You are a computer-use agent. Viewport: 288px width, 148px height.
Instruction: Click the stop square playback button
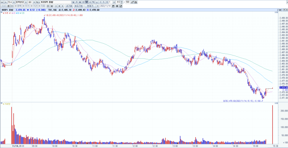pos(59,6)
